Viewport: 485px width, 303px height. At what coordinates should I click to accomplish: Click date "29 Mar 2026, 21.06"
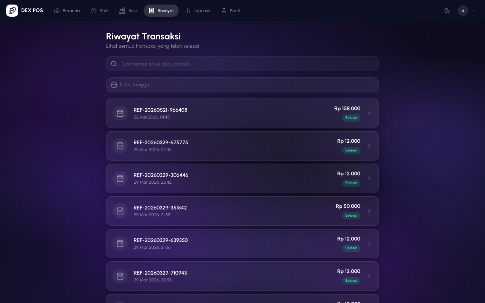point(152,248)
